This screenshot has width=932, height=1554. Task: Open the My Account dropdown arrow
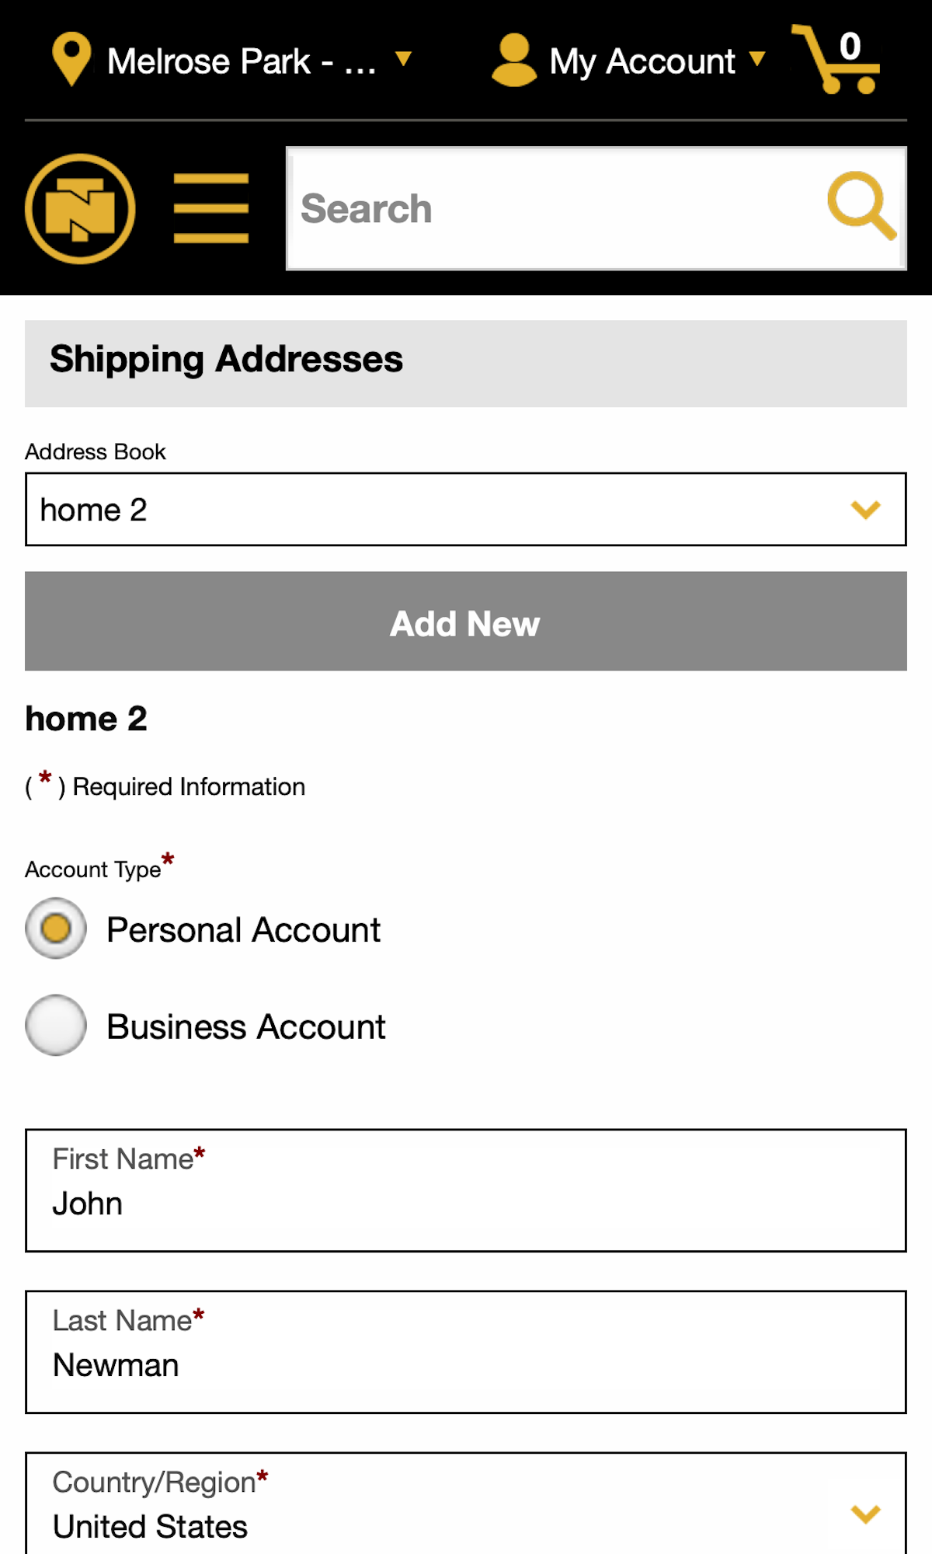pyautogui.click(x=759, y=61)
